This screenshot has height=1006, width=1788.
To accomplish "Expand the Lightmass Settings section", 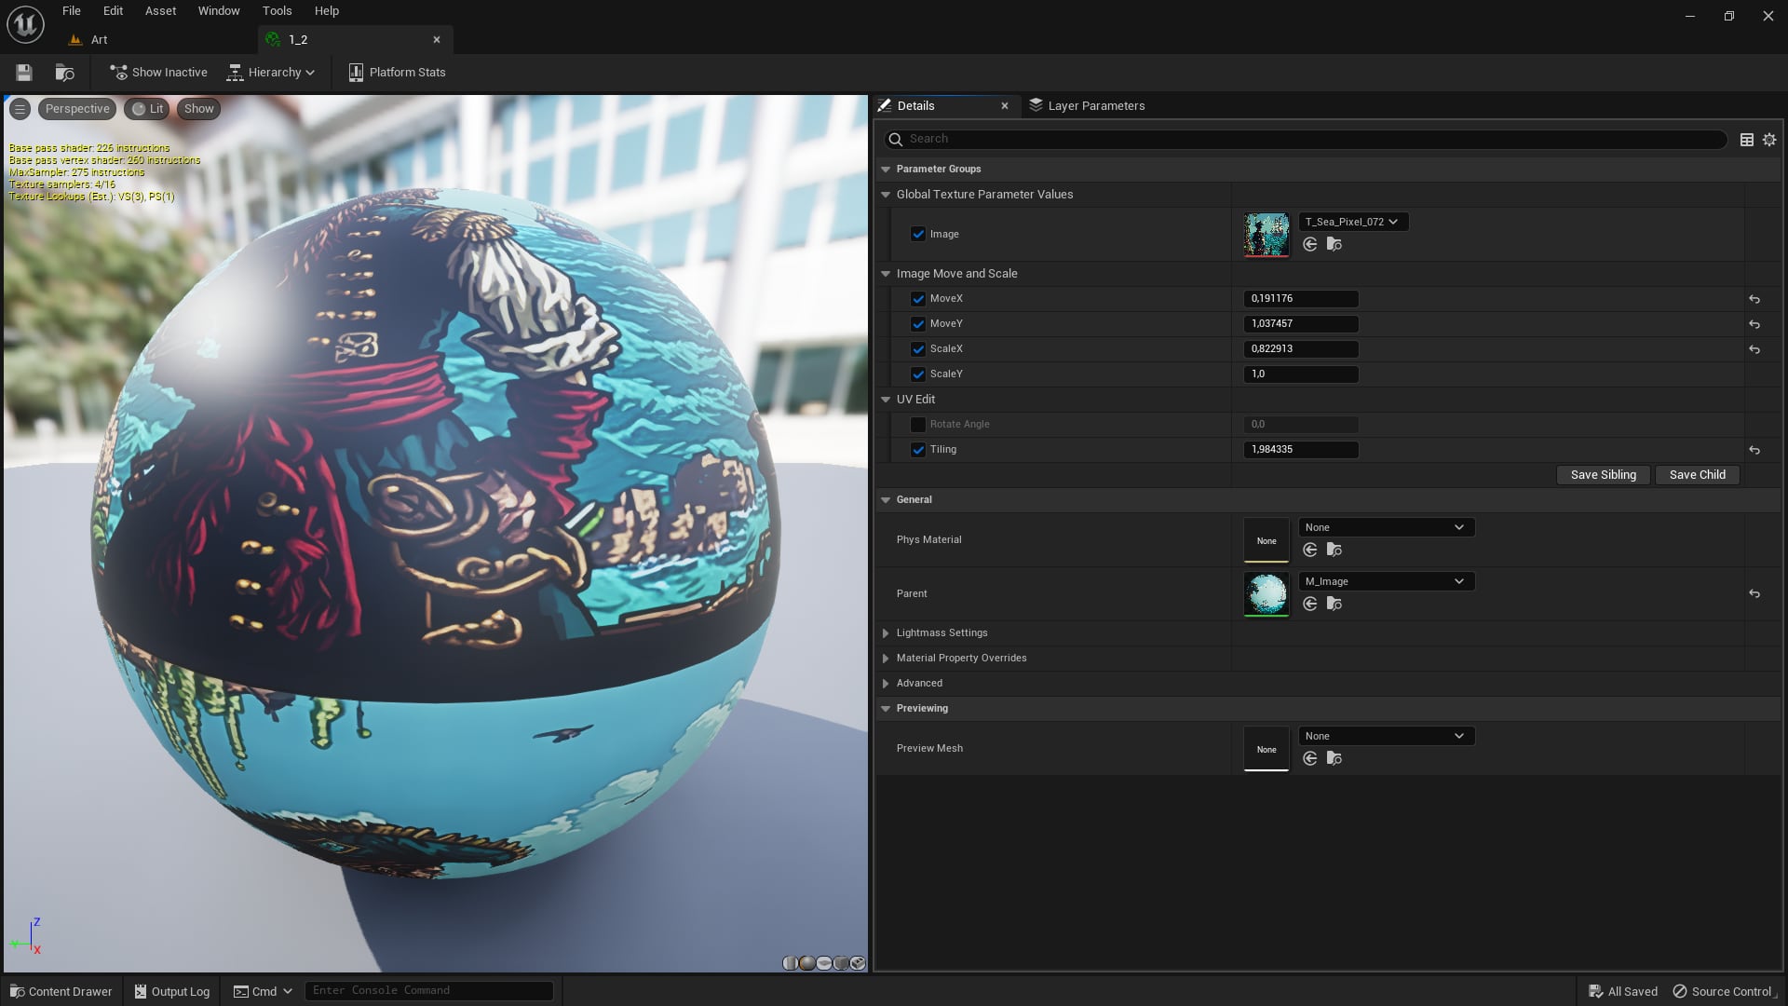I will pos(886,633).
